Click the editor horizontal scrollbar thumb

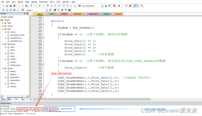click(92, 99)
